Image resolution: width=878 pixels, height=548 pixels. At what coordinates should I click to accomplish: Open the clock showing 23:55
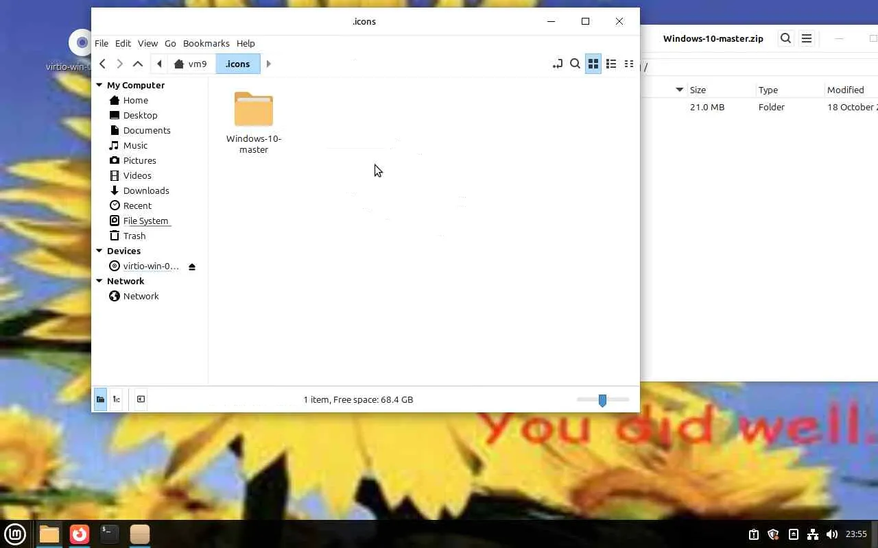click(x=856, y=534)
